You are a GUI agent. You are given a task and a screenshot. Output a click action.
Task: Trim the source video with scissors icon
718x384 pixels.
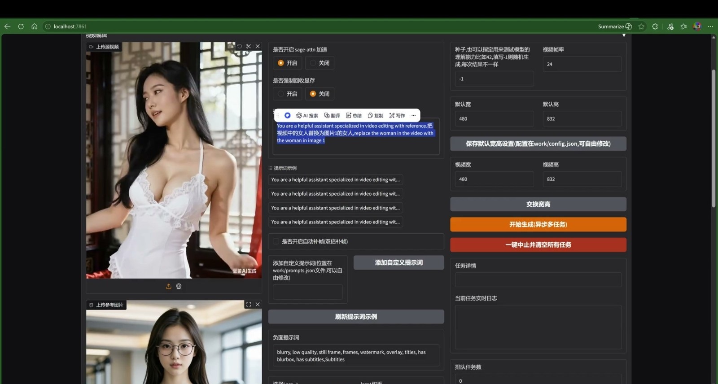(249, 46)
